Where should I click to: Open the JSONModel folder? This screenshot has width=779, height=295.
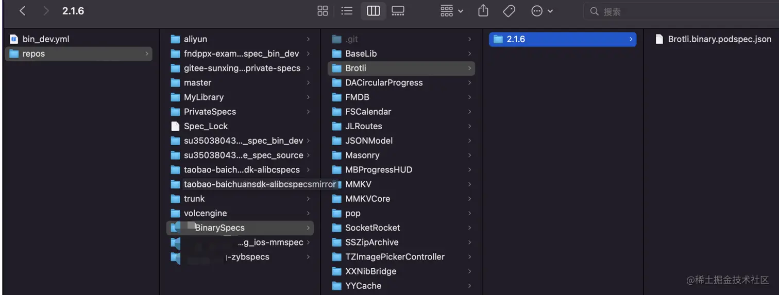[x=401, y=141]
